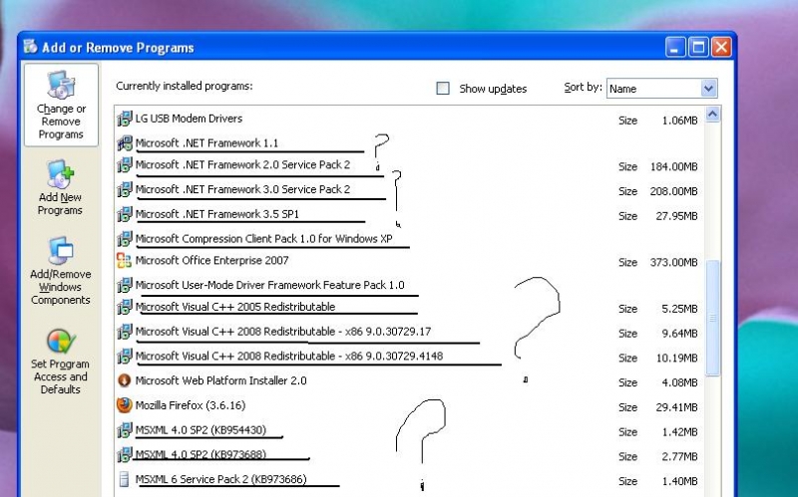Viewport: 798px width, 497px height.
Task: Click the MSXML 6 Service Pack 2 icon
Action: coord(124,479)
